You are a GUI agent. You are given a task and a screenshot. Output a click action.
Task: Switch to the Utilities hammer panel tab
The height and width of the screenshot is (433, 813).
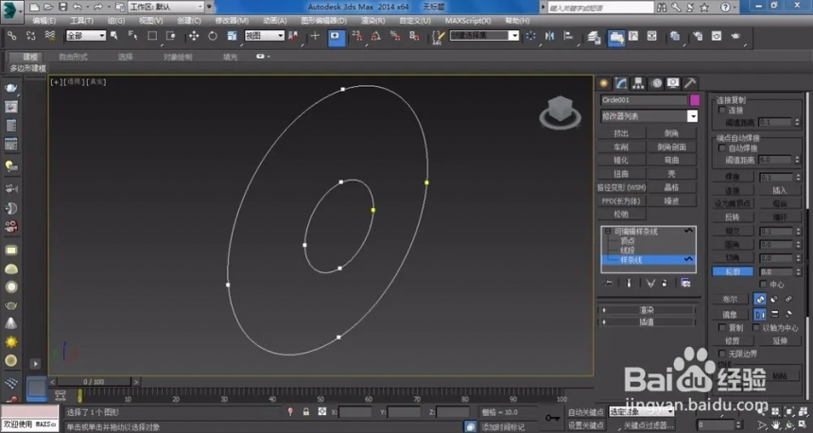click(690, 83)
